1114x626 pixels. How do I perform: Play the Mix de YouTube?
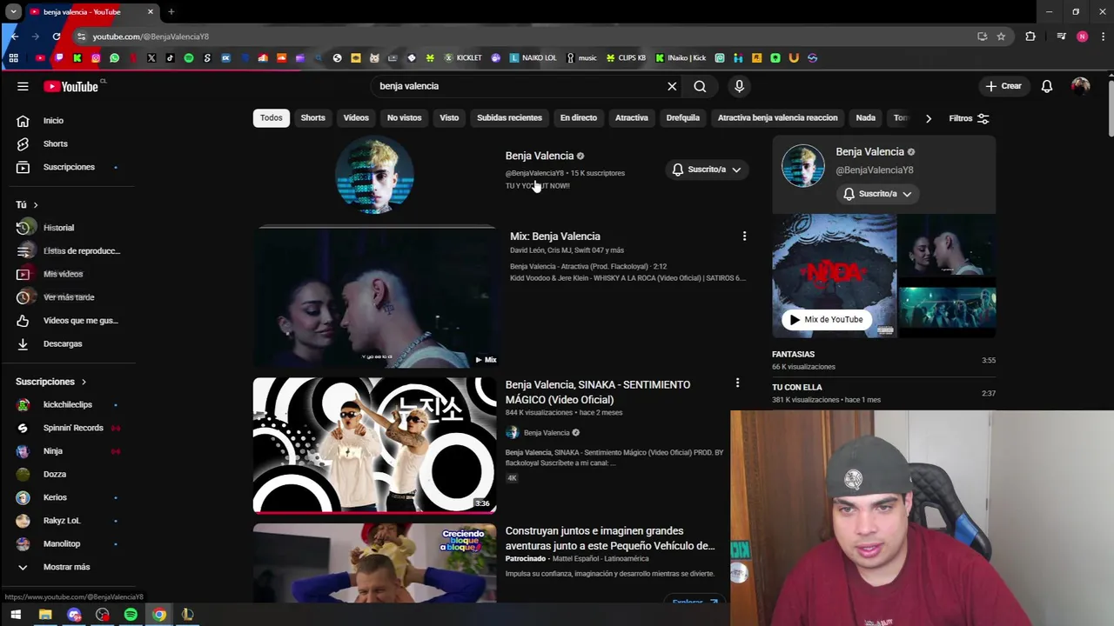pyautogui.click(x=826, y=319)
